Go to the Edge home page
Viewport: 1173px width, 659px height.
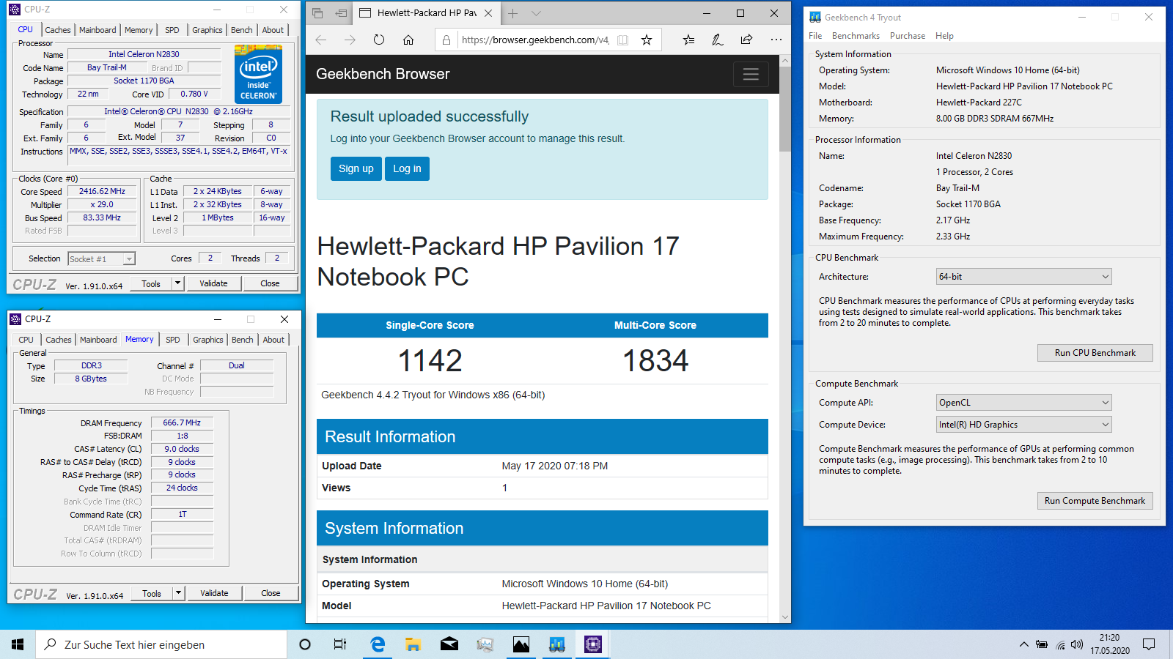pos(408,40)
